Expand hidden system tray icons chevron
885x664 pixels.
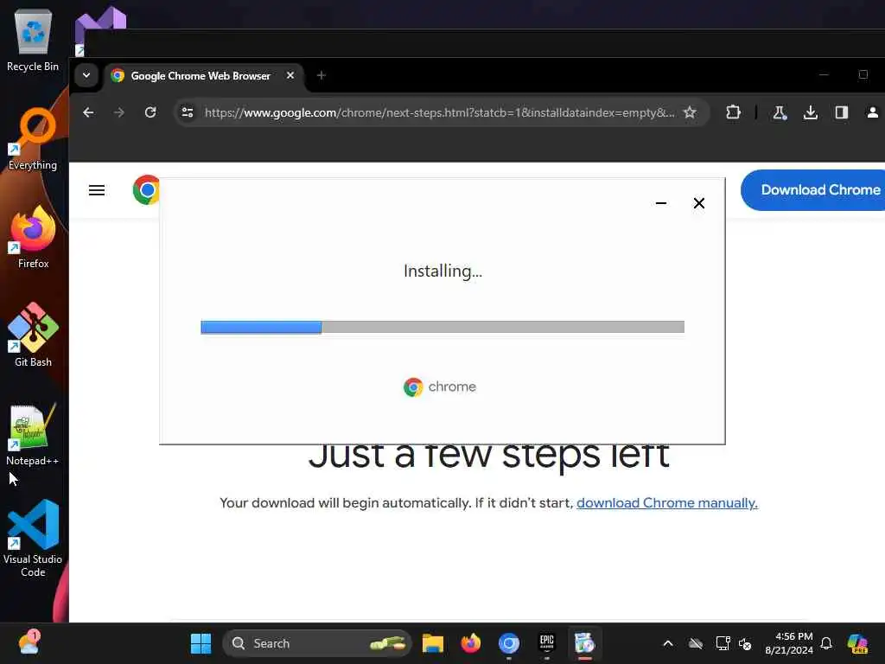pyautogui.click(x=668, y=643)
